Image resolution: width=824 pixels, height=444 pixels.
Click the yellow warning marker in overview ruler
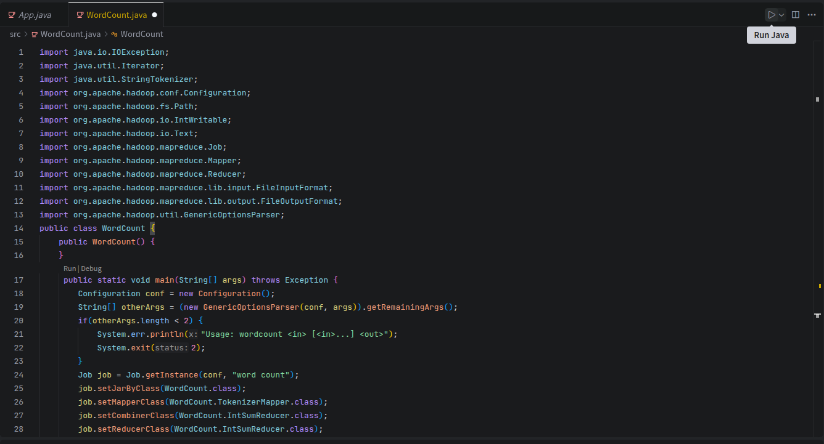click(x=820, y=286)
